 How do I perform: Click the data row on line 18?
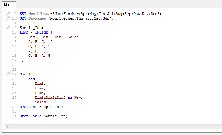coord(39,56)
